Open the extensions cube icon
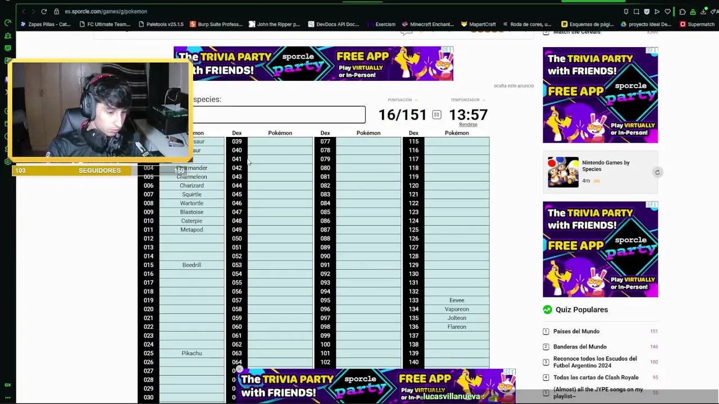This screenshot has width=719, height=404. (x=682, y=11)
